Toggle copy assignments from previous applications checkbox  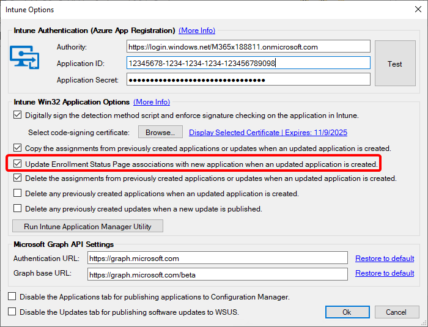[18, 148]
